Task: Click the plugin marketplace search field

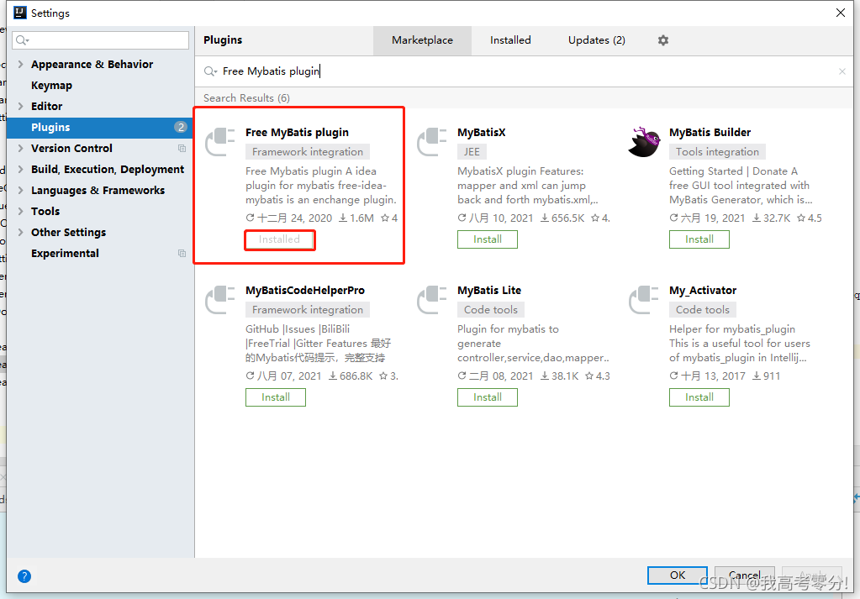Action: coord(524,71)
